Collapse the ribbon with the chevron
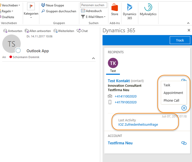Image resolution: width=192 pixels, height=162 pixels. coord(188,23)
